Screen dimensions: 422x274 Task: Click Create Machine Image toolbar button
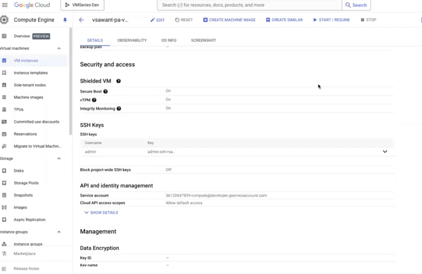[x=229, y=20]
